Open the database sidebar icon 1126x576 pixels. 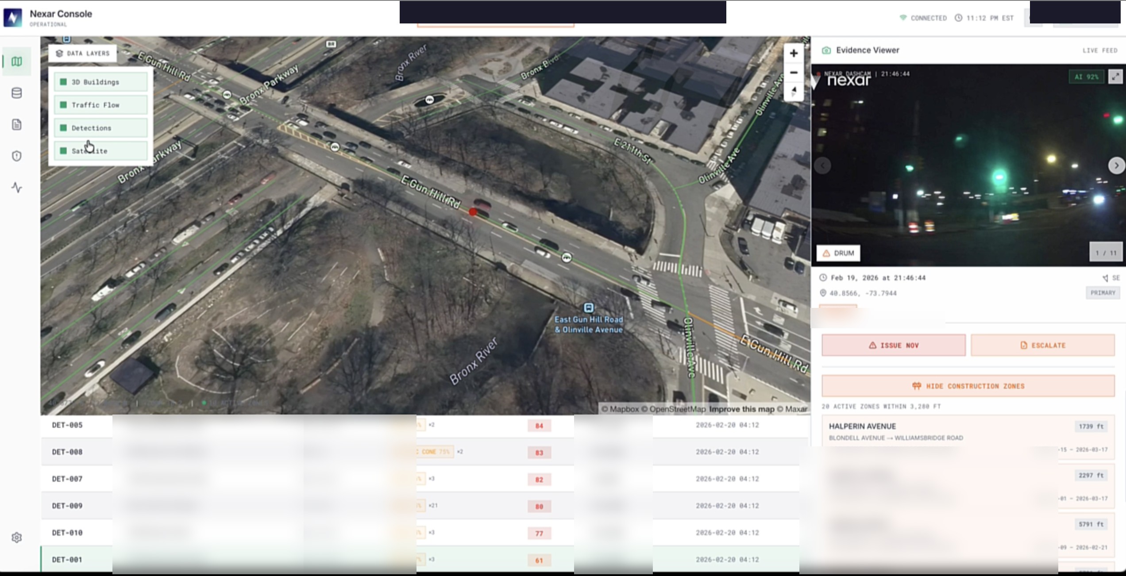(x=17, y=93)
